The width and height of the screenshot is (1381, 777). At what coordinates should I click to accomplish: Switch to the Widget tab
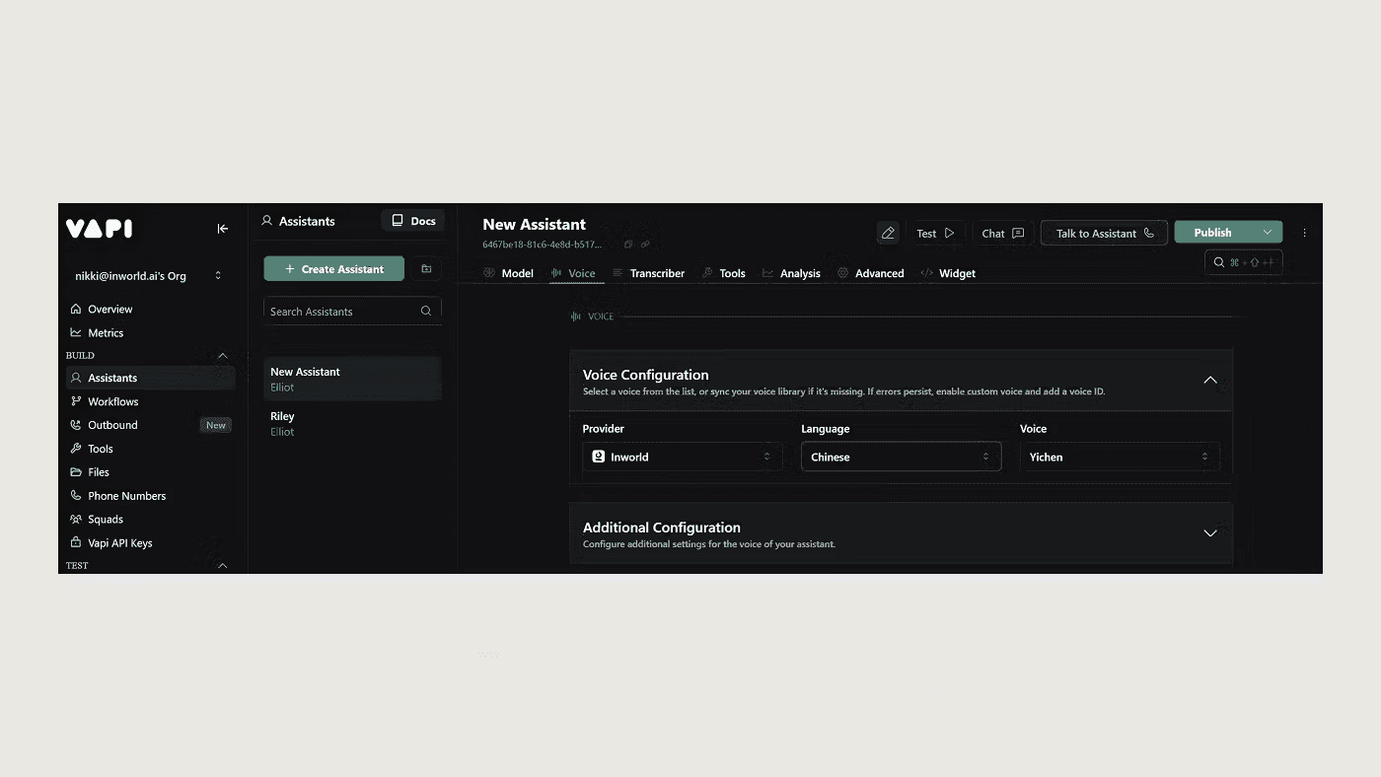948,273
